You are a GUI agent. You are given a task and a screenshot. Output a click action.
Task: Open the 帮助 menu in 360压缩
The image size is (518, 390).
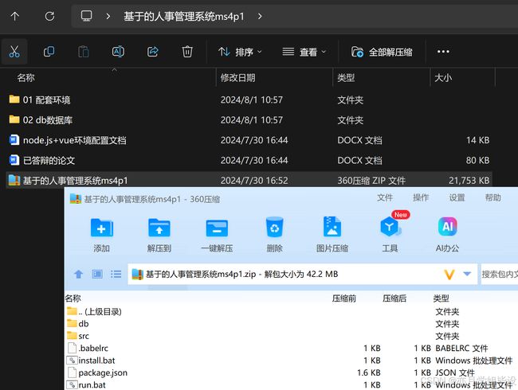(x=492, y=197)
